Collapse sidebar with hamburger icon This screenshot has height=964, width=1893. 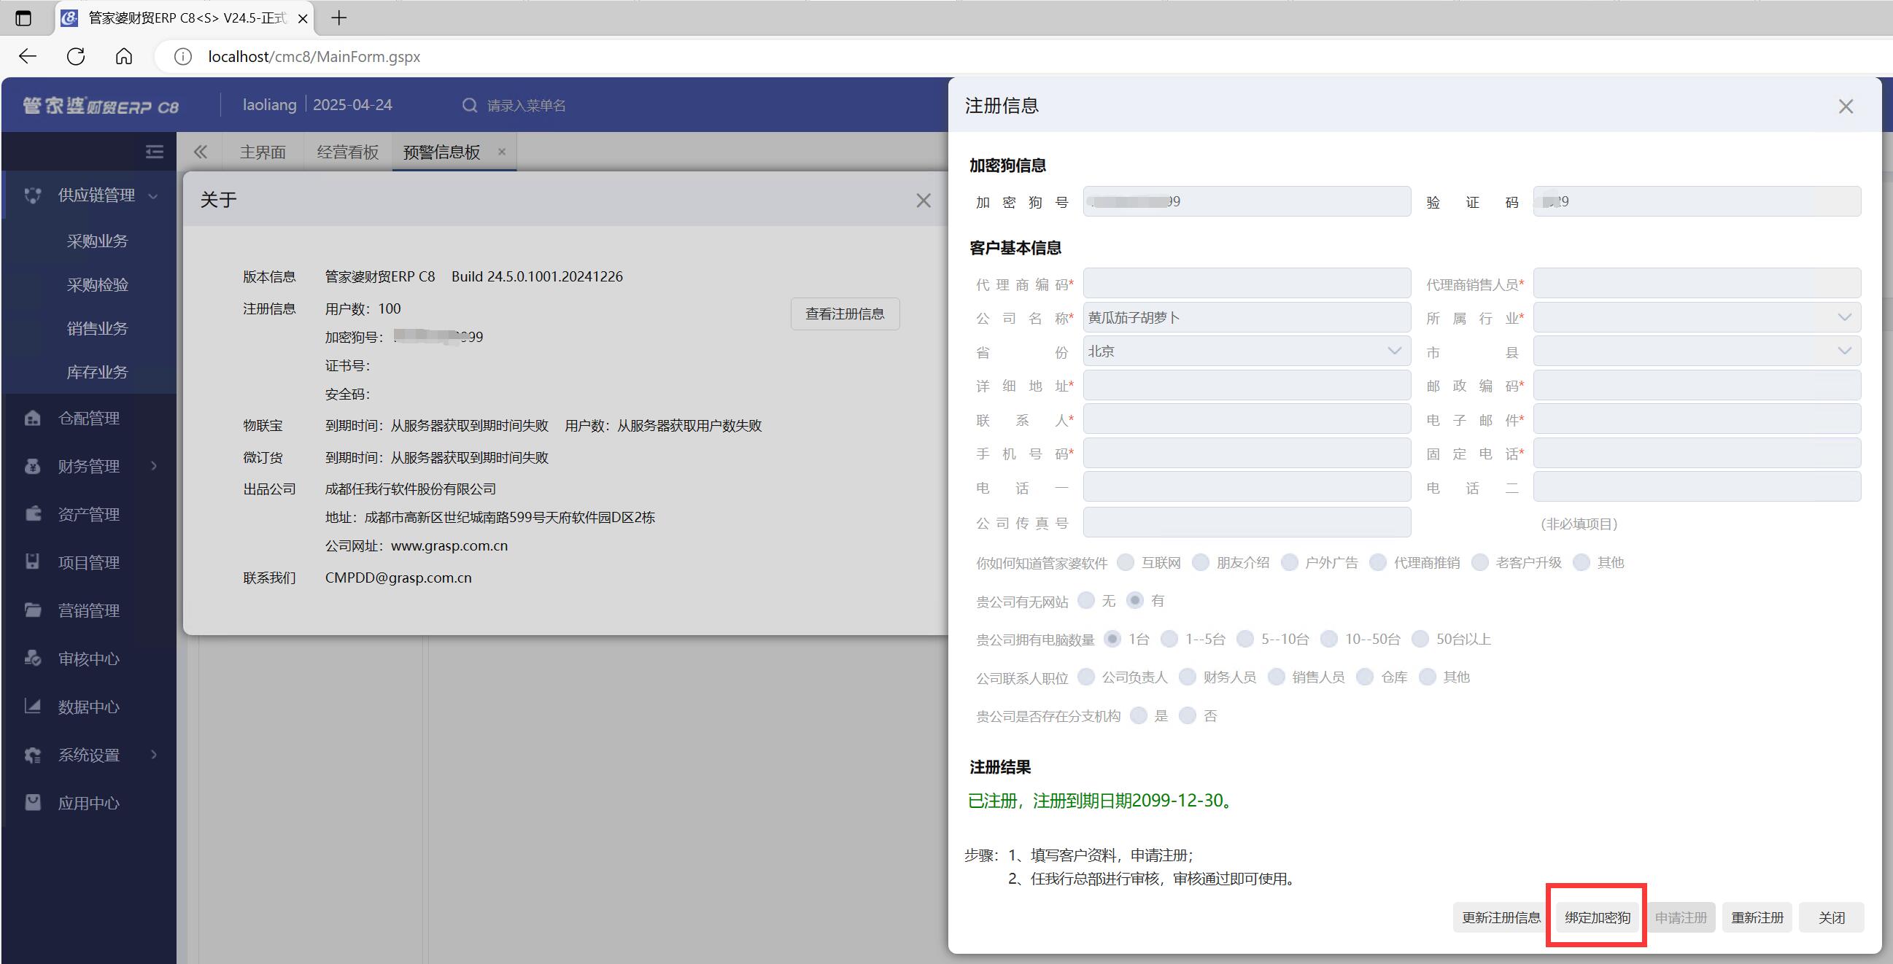click(155, 152)
